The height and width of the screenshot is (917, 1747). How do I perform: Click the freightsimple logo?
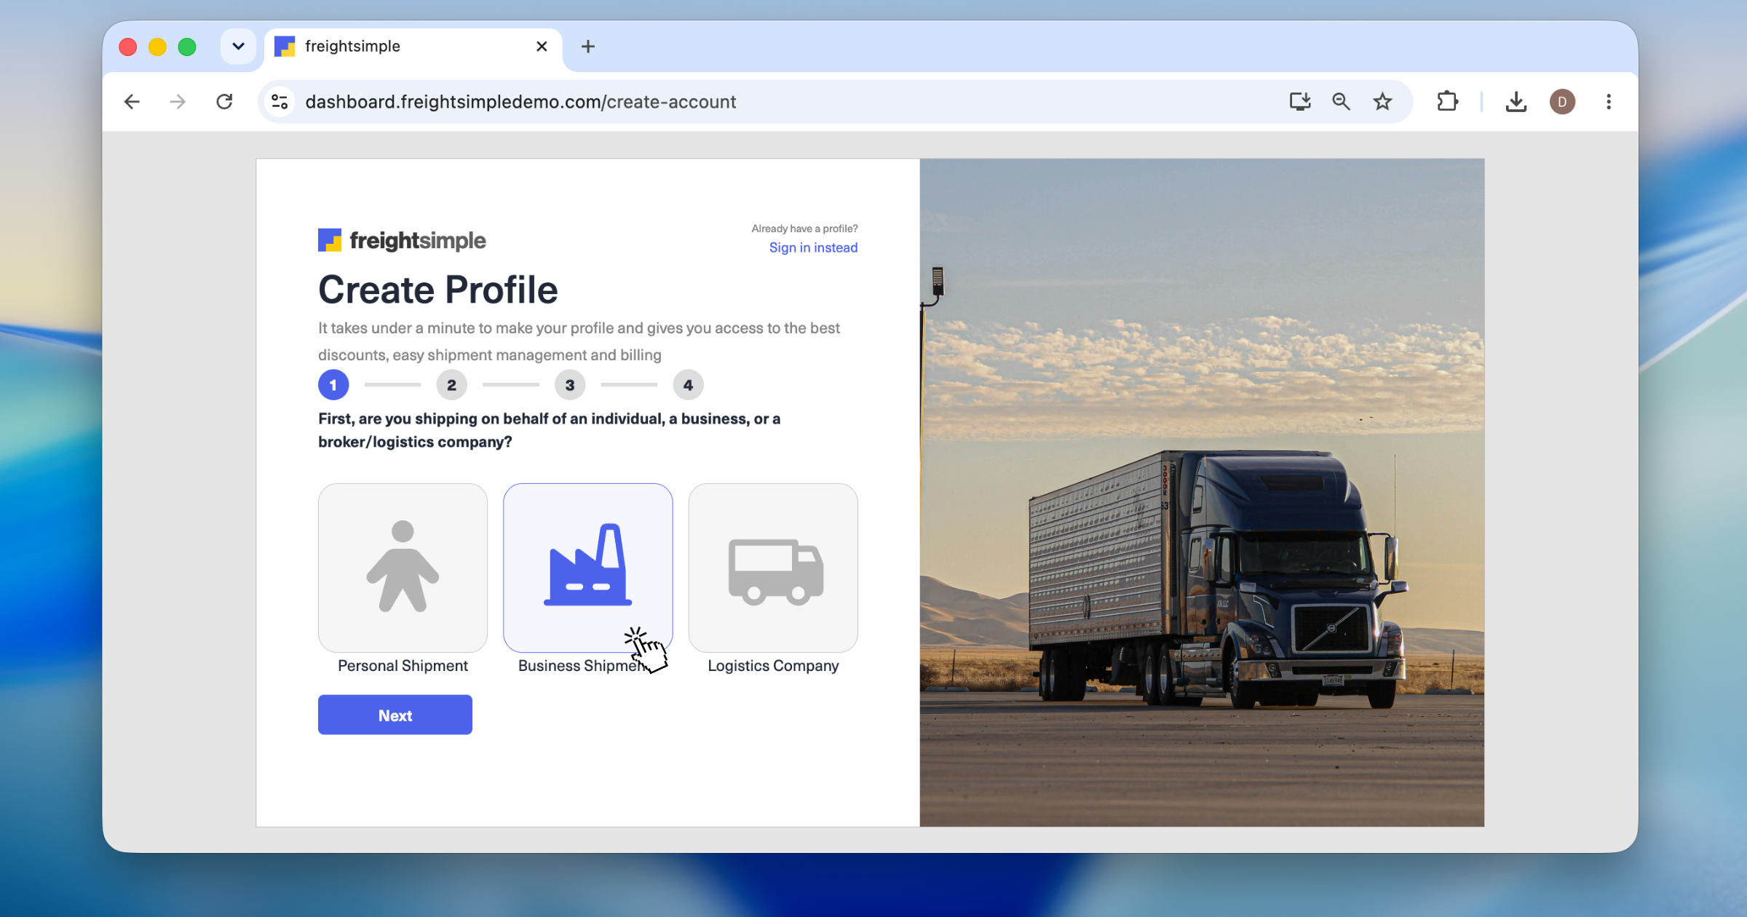[x=402, y=240]
